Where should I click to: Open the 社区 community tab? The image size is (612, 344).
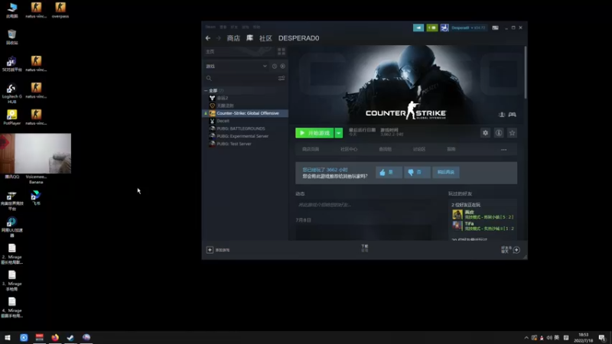(x=265, y=38)
